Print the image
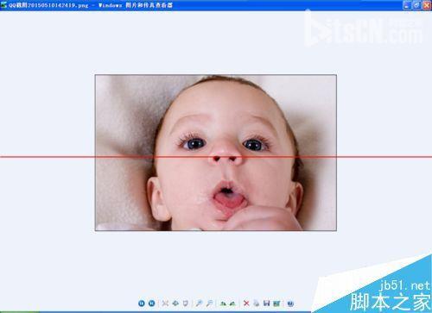This screenshot has height=313, width=432. click(257, 304)
